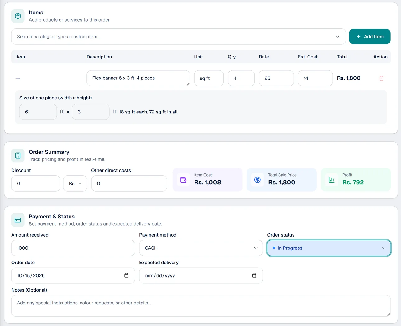The image size is (401, 326).
Task: Click the Qty field showing 4
Action: point(241,78)
